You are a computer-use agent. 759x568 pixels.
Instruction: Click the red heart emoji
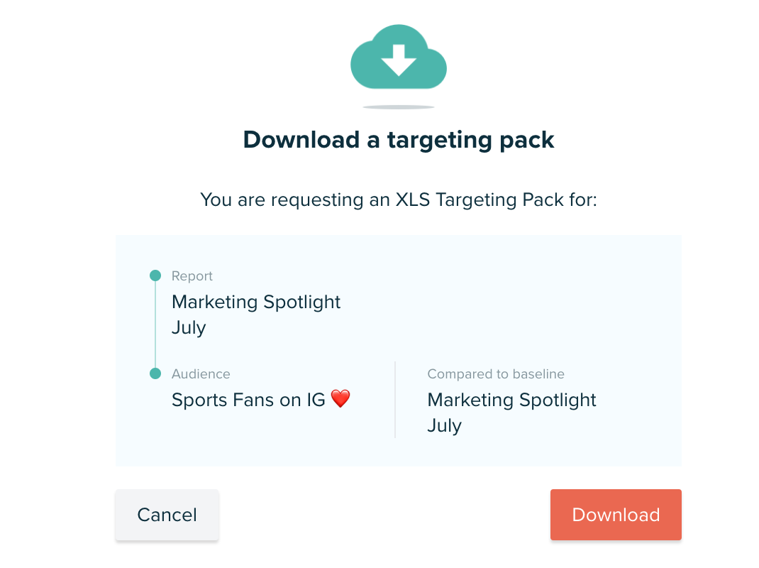339,398
